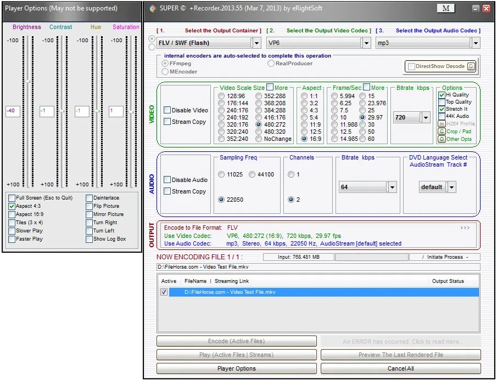This screenshot has width=497, height=381.
Task: Enable Show Log Box option
Action: 89,239
